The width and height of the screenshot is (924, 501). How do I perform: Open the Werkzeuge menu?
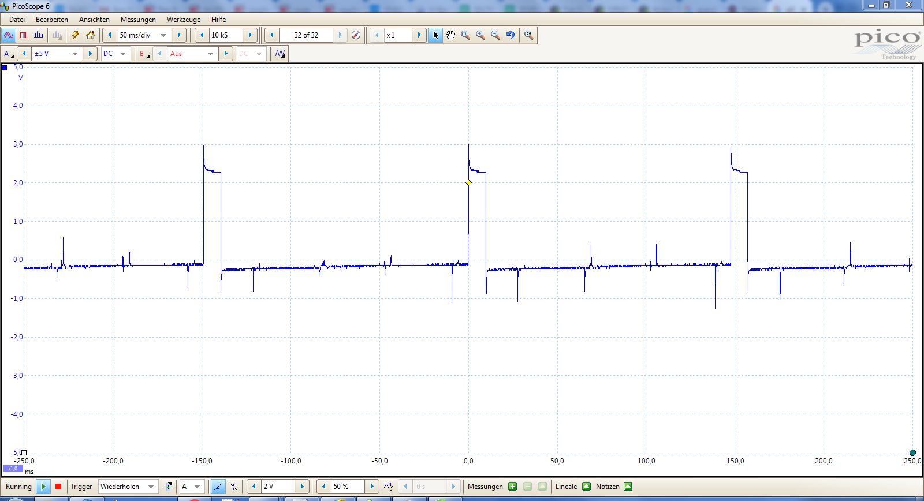[183, 20]
